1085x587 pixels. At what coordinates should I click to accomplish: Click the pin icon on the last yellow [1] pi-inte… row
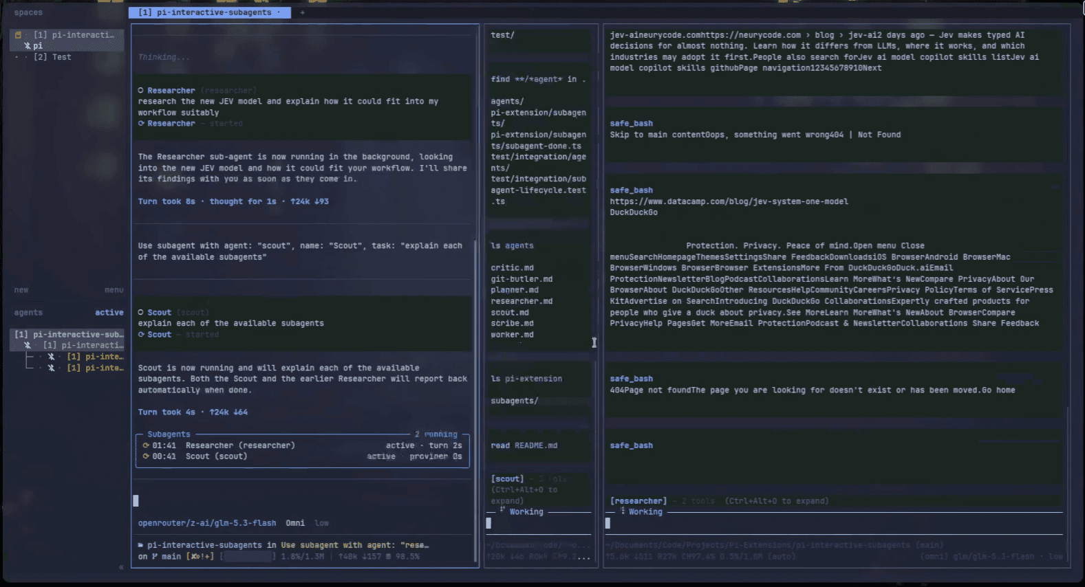(x=51, y=368)
